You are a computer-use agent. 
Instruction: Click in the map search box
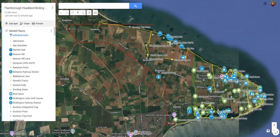pos(94,6)
